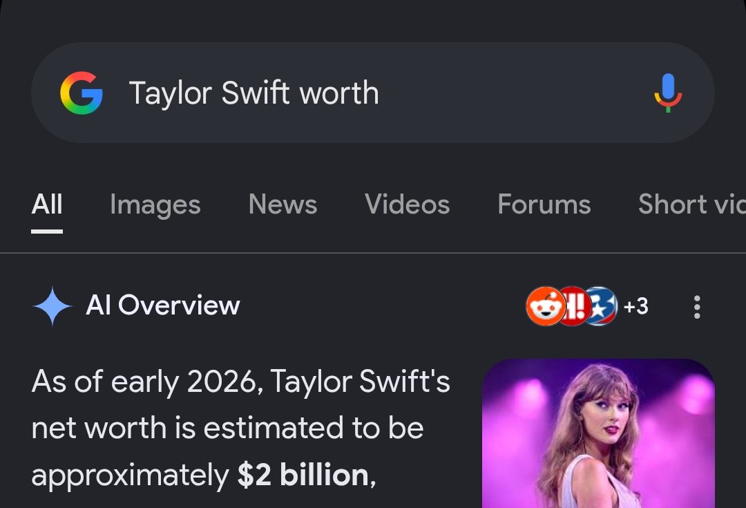The width and height of the screenshot is (746, 508).
Task: Tap the Google logo icon
Action: tap(82, 93)
